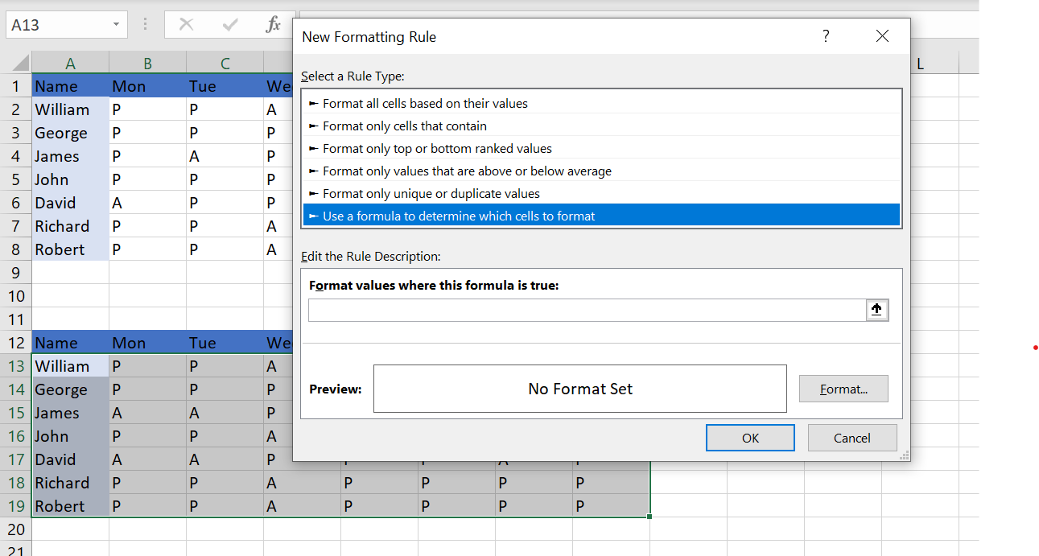The width and height of the screenshot is (1039, 556).
Task: Click the formula bar cancel X icon
Action: pos(186,25)
